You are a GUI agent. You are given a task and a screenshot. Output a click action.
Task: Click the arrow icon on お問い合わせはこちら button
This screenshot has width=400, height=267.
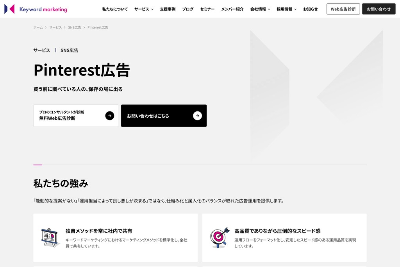tap(197, 116)
